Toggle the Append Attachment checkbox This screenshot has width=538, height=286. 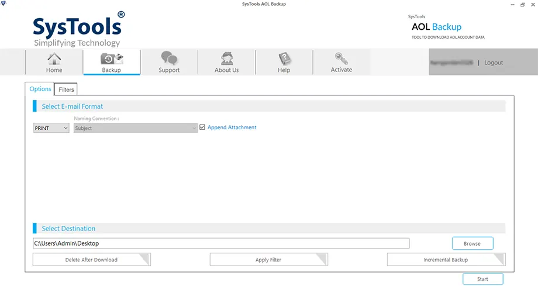tap(202, 127)
